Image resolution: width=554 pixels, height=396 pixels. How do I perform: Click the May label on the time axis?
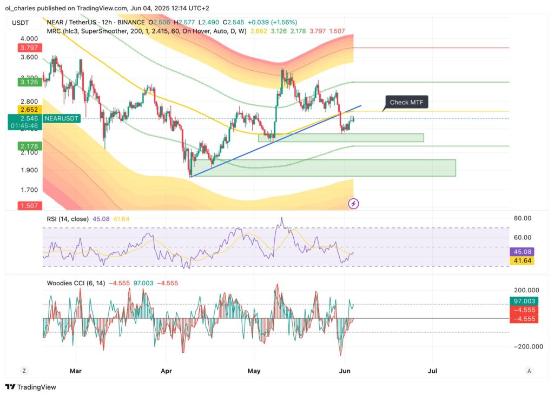pos(254,371)
